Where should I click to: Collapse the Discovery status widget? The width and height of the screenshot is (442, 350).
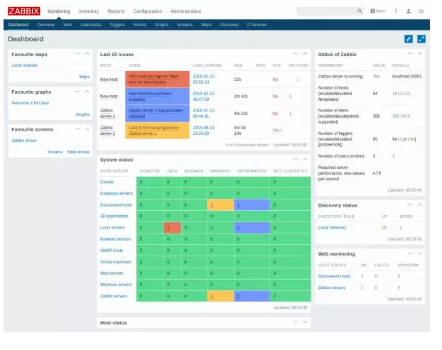tap(419, 204)
